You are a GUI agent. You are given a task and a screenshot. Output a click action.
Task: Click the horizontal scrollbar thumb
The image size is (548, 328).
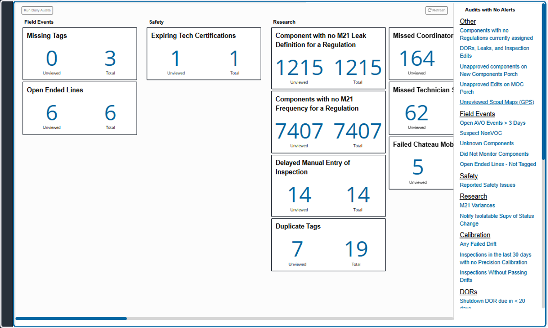[x=71, y=318]
